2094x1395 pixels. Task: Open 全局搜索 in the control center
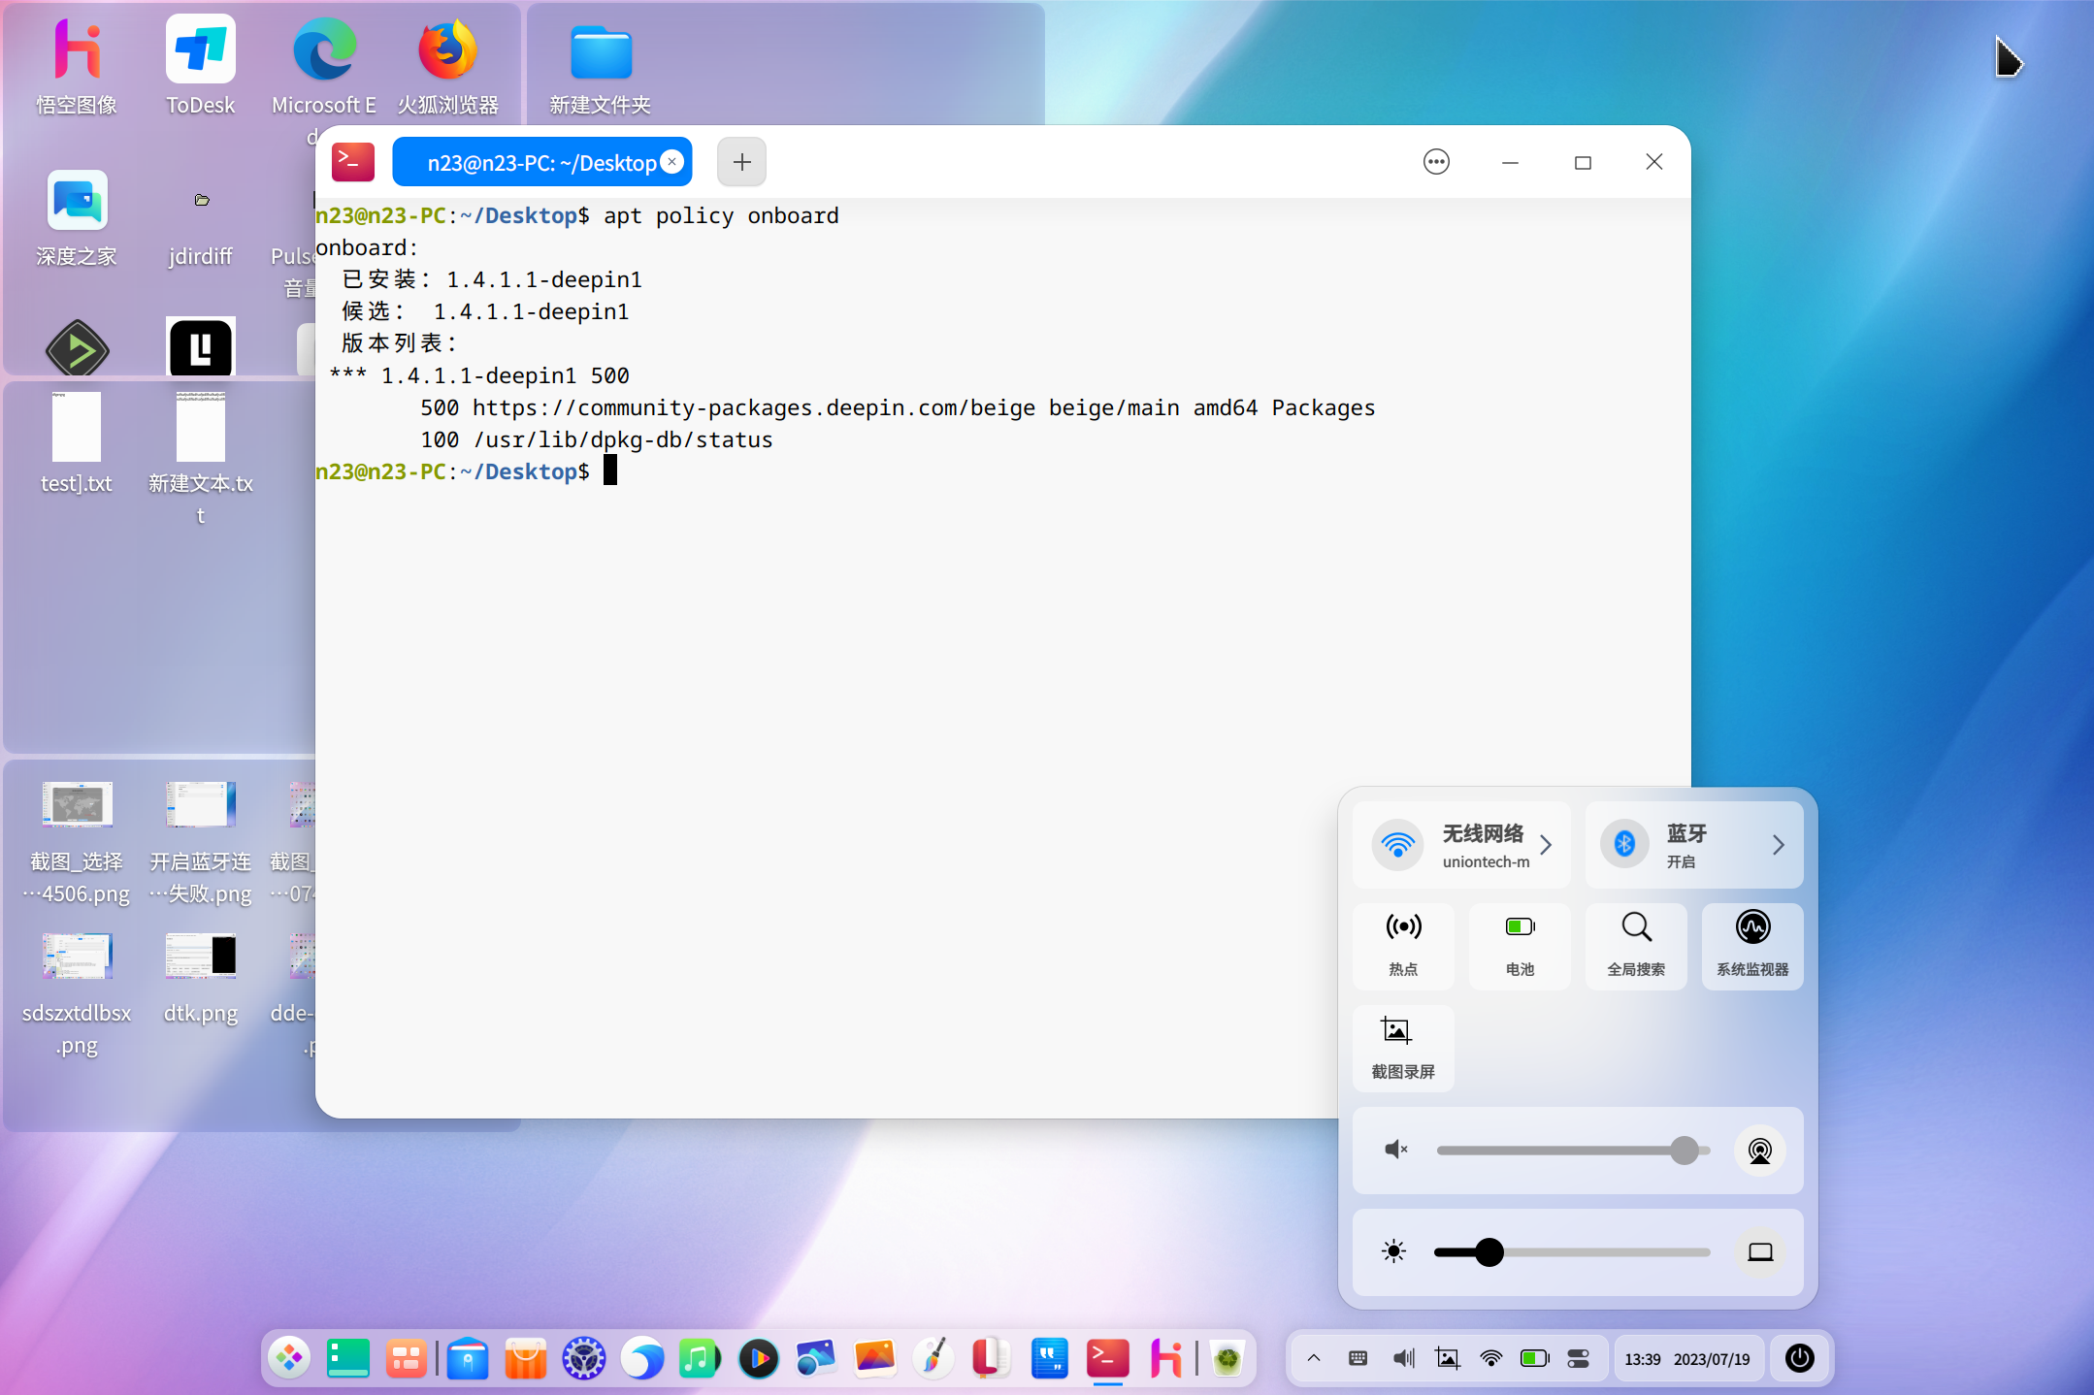click(1636, 946)
